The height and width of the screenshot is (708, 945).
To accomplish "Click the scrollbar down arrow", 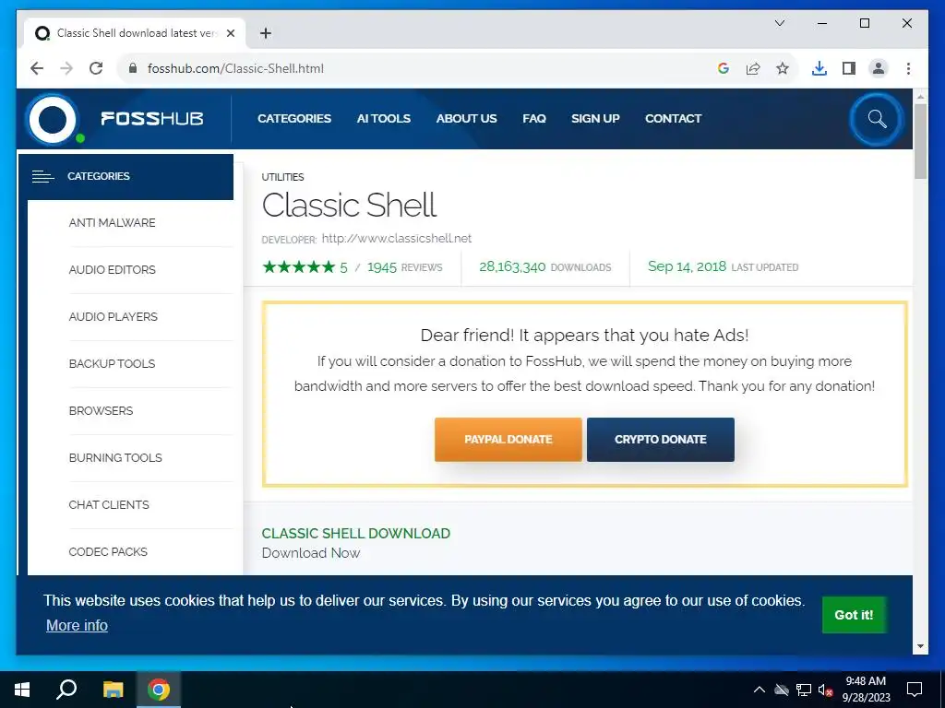I will tap(920, 646).
